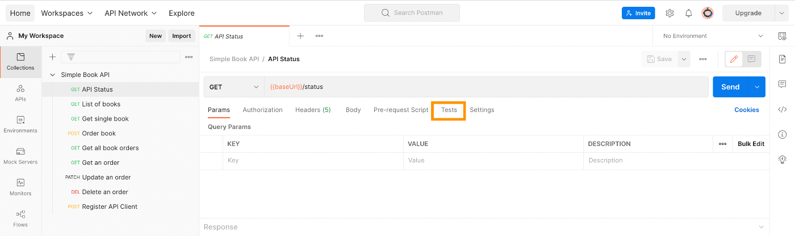Focus the Search Postman field
Viewport: 795px width, 236px height.
coord(412,12)
